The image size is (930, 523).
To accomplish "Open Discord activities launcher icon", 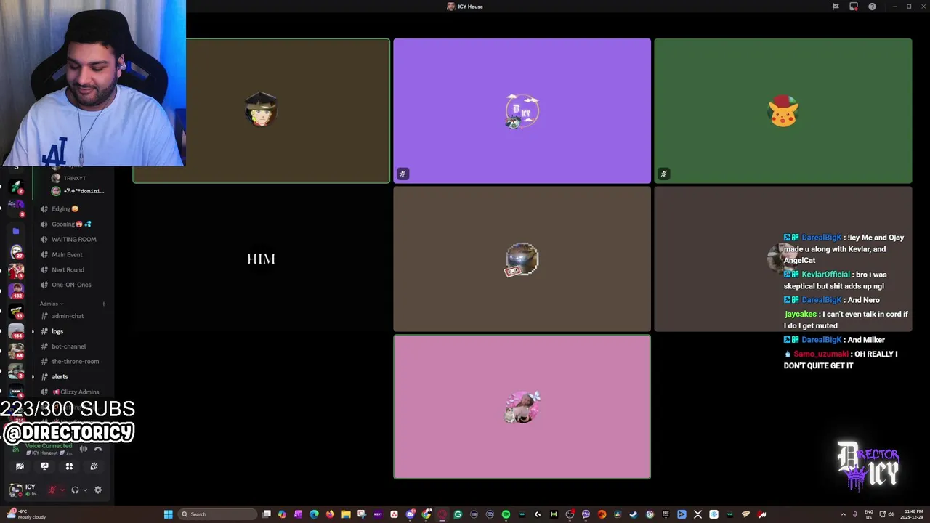I will tap(69, 466).
